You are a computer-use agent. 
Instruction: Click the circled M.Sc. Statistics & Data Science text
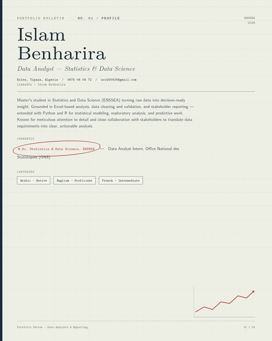[56, 149]
